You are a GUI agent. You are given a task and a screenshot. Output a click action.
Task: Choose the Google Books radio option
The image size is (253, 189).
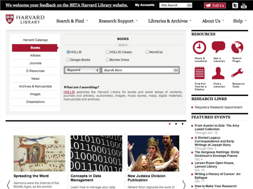[x=68, y=60]
